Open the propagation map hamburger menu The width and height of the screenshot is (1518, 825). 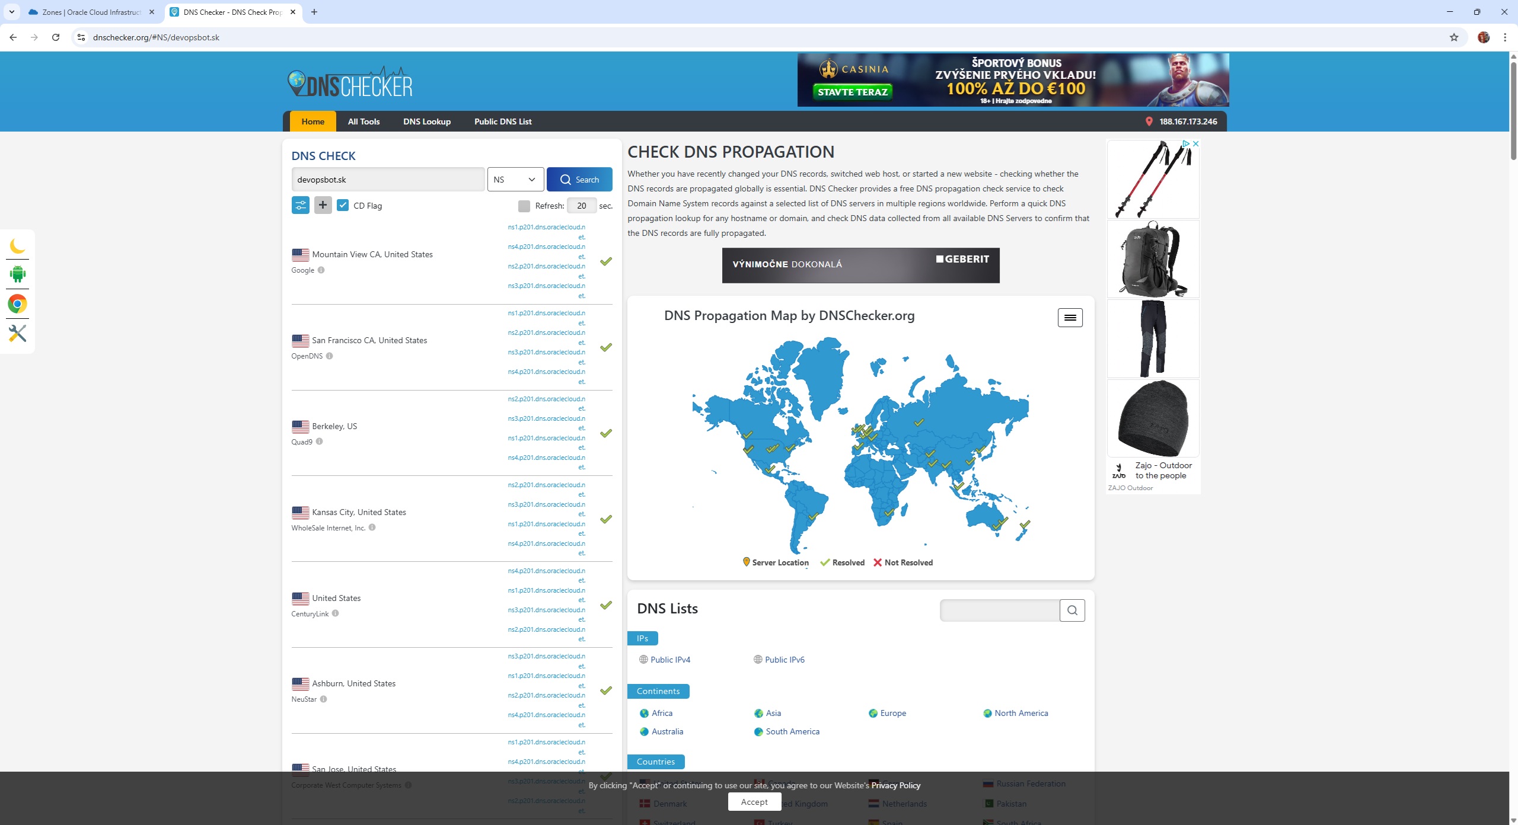(1070, 318)
